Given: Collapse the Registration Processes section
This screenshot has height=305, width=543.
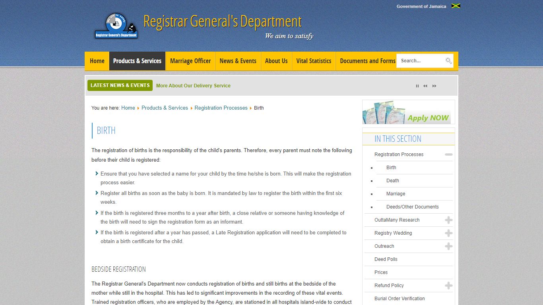Looking at the screenshot, I should tap(449, 154).
